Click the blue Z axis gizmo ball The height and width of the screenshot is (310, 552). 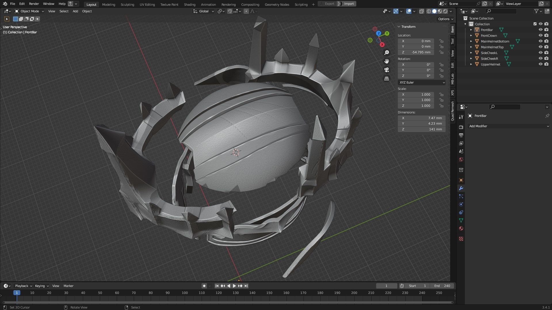(379, 33)
